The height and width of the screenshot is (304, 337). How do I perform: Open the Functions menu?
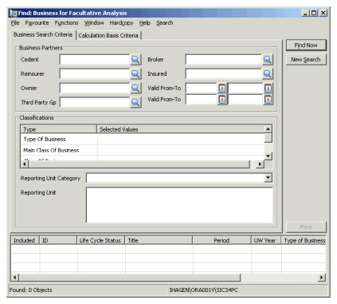[x=66, y=23]
